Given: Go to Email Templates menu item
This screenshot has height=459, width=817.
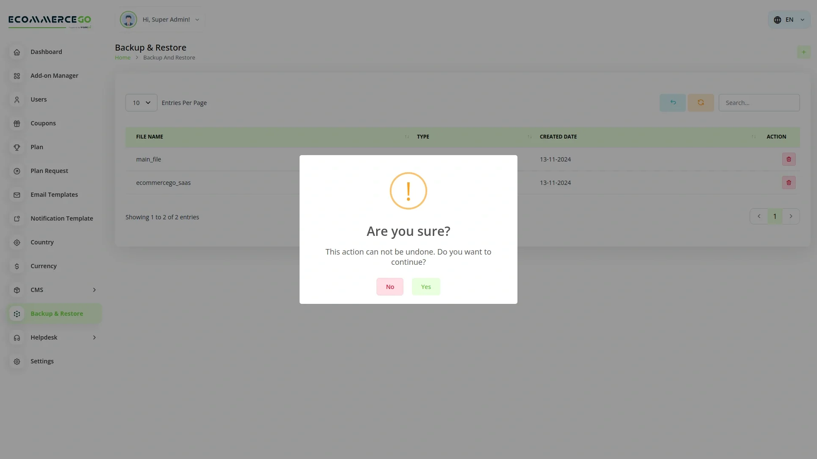Looking at the screenshot, I should 54,195.
